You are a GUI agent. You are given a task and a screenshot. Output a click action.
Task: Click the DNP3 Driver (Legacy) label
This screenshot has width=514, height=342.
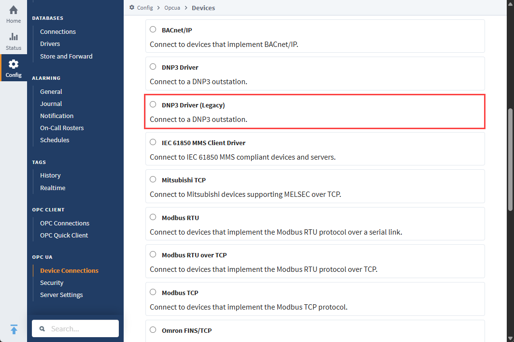pos(193,105)
